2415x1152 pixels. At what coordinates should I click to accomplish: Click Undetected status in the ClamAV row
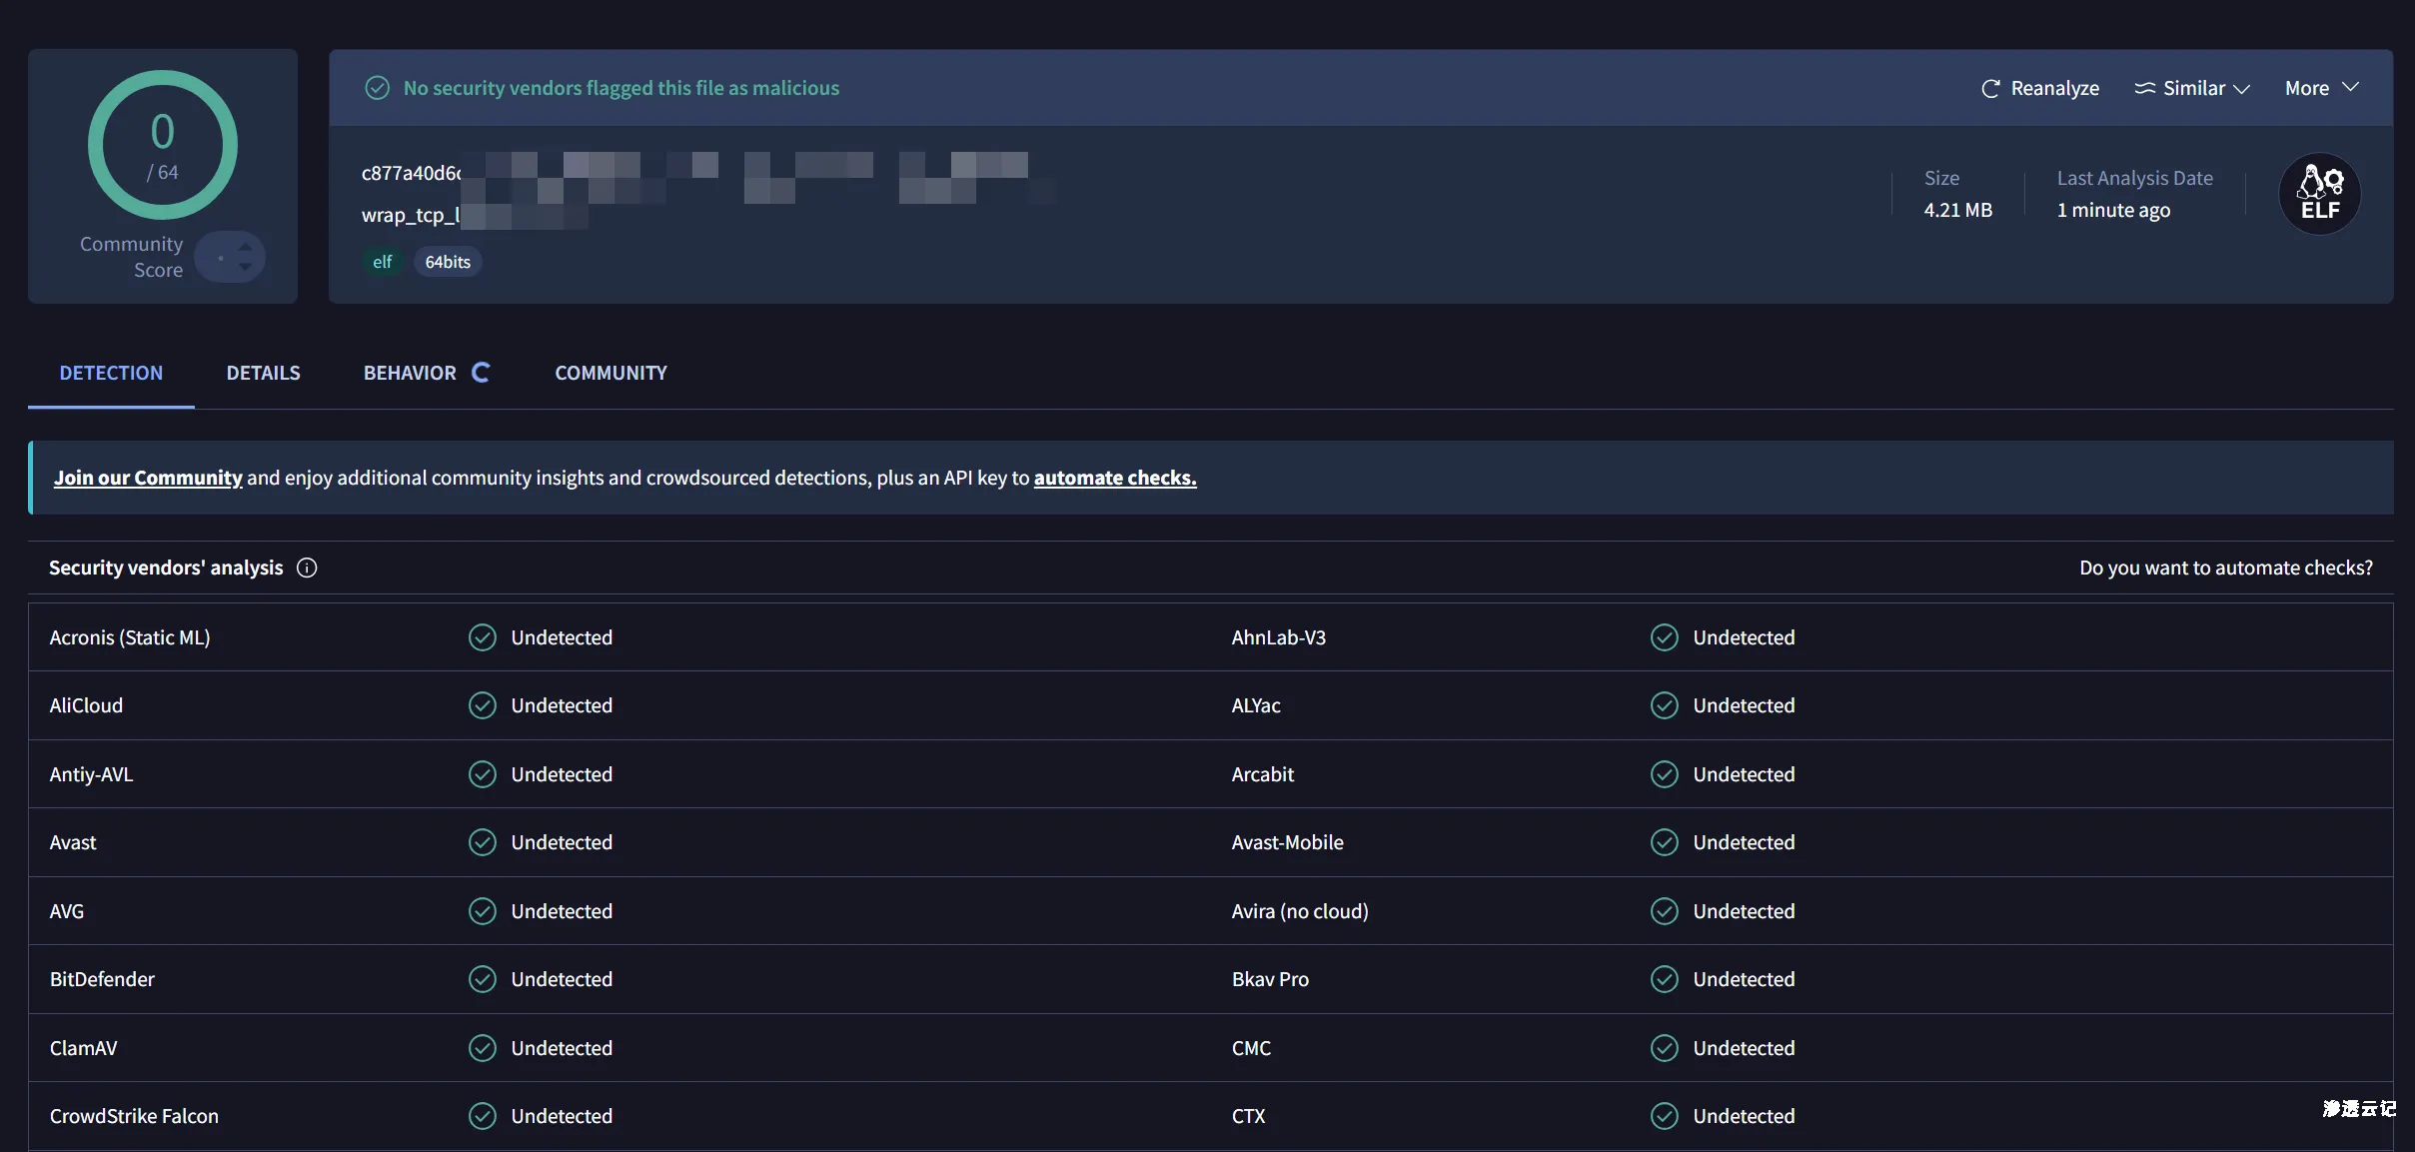pyautogui.click(x=562, y=1048)
